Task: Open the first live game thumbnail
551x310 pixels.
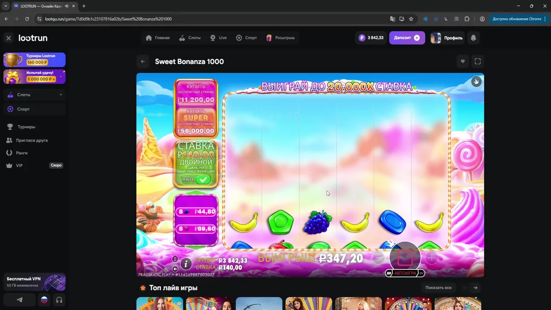Action: click(x=160, y=304)
